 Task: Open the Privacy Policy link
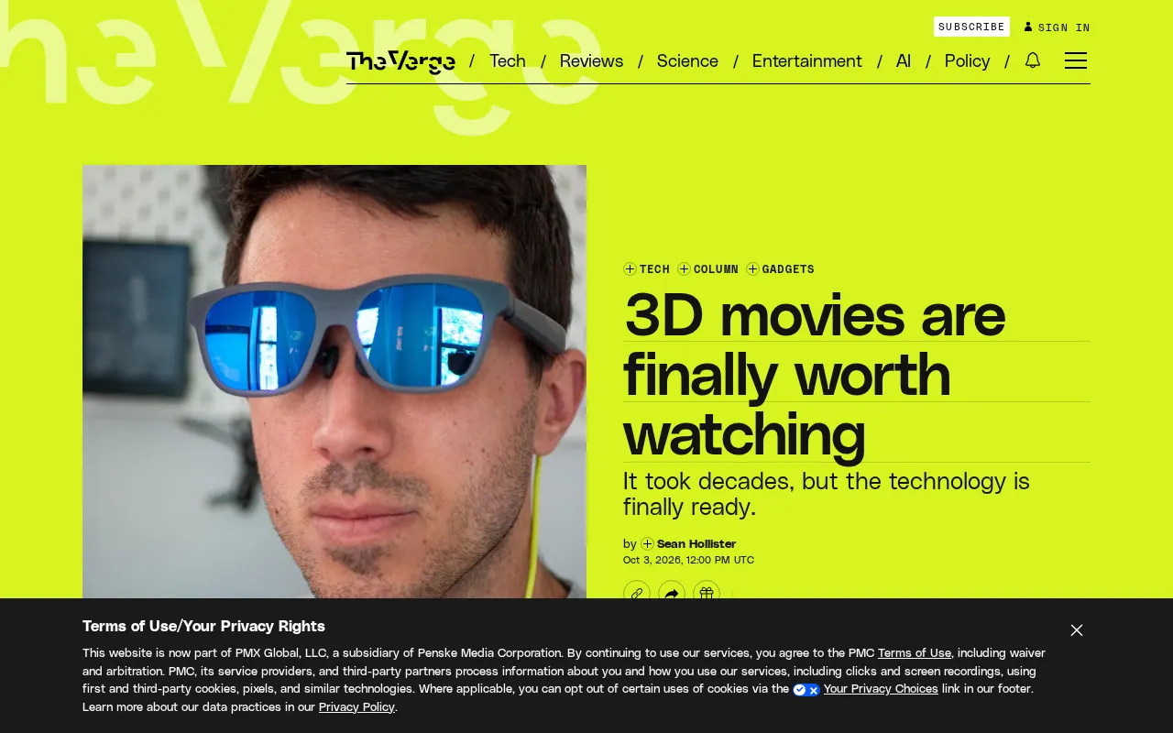click(356, 707)
